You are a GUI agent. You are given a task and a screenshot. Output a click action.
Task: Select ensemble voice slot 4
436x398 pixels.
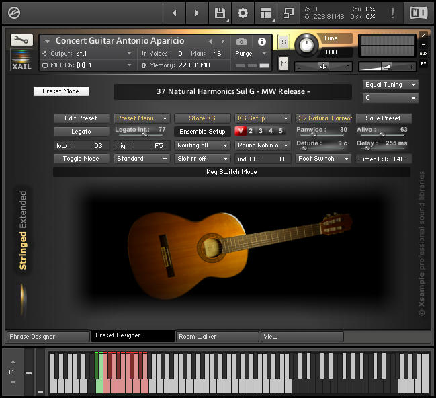coord(271,131)
